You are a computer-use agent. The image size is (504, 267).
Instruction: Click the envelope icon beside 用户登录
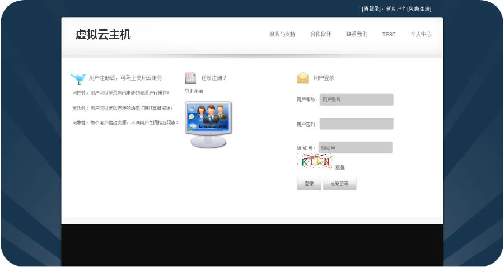pyautogui.click(x=303, y=78)
